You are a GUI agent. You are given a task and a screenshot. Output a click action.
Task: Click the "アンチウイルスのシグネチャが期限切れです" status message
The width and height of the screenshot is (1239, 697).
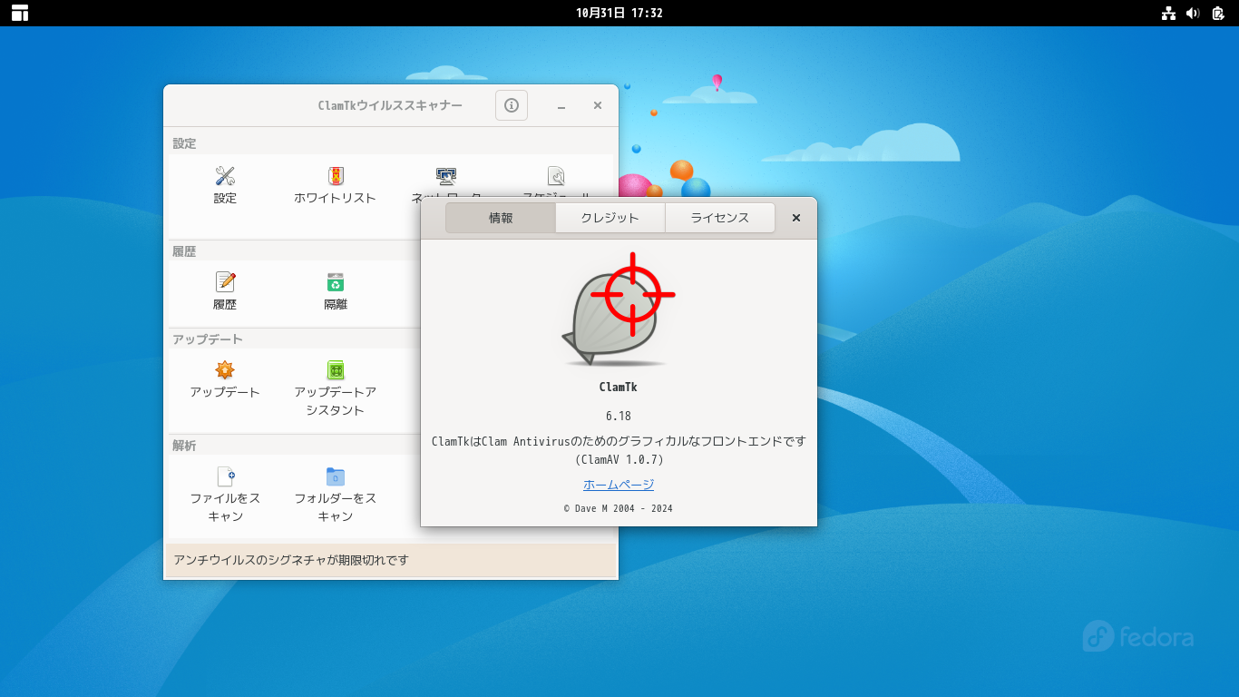pyautogui.click(x=292, y=560)
